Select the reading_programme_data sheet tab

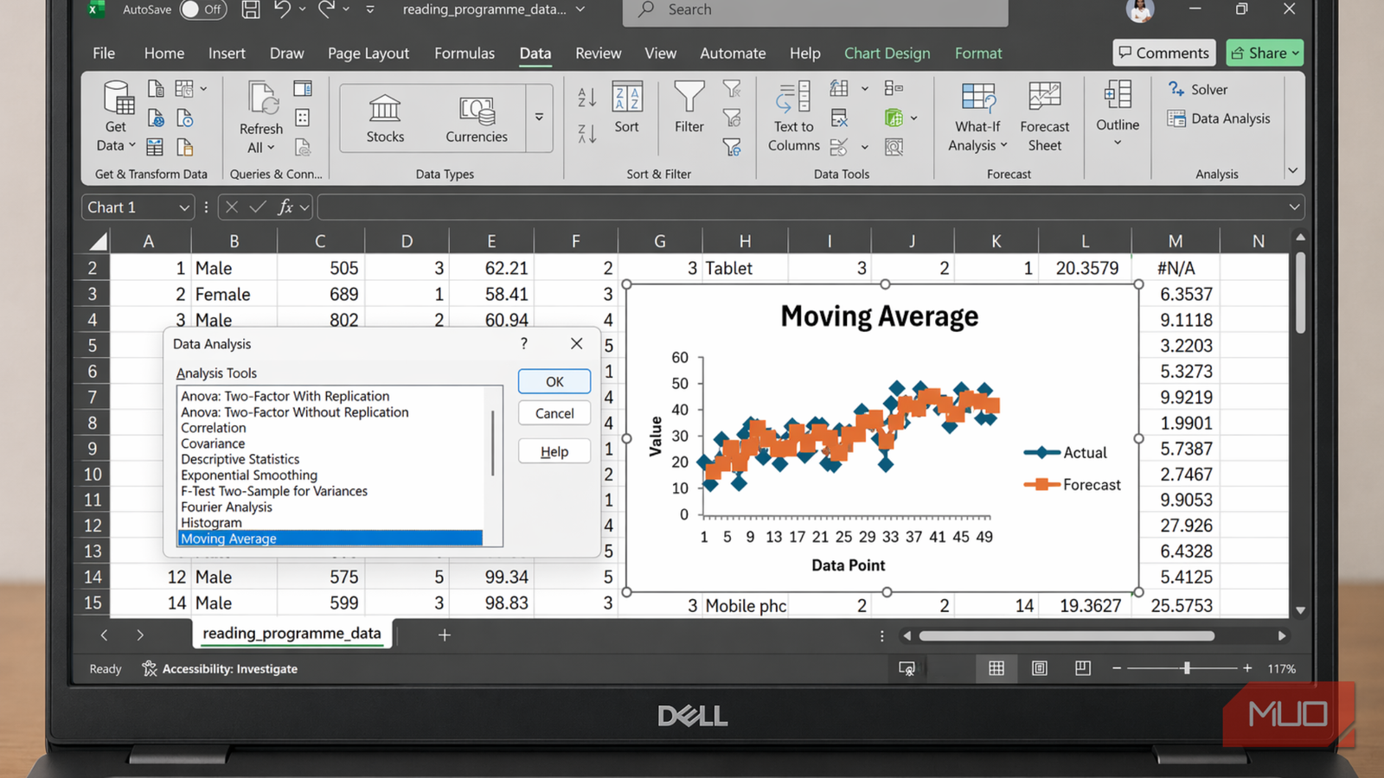[x=292, y=634]
